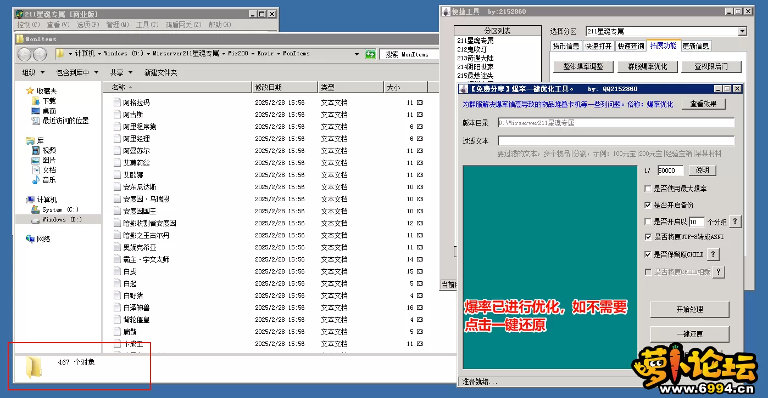768x398 pixels.
Task: Click the 收藏夹 star icon
Action: point(30,91)
